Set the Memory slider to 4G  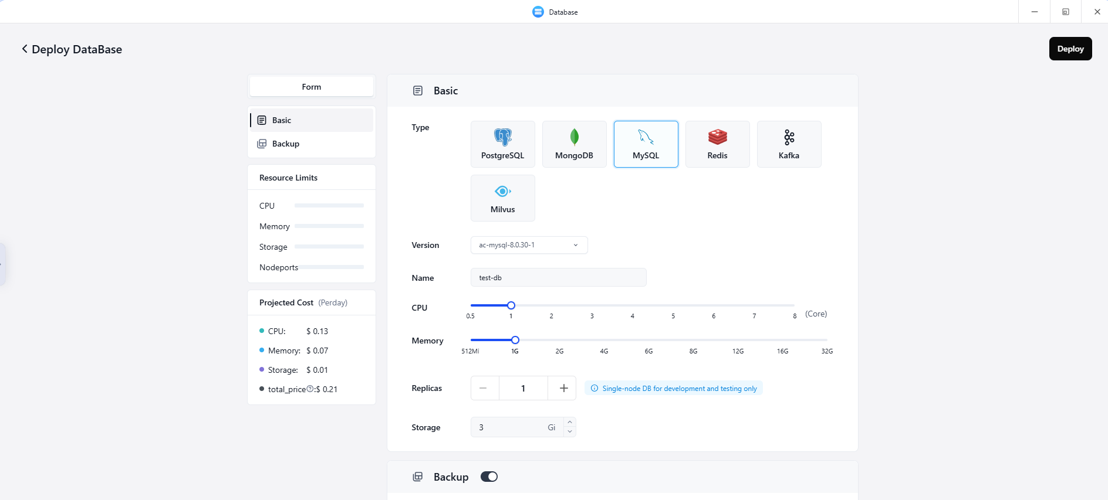604,340
